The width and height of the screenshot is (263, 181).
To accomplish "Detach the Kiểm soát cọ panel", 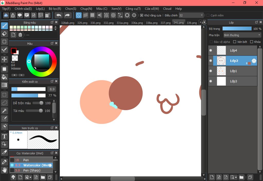I will [52, 81].
